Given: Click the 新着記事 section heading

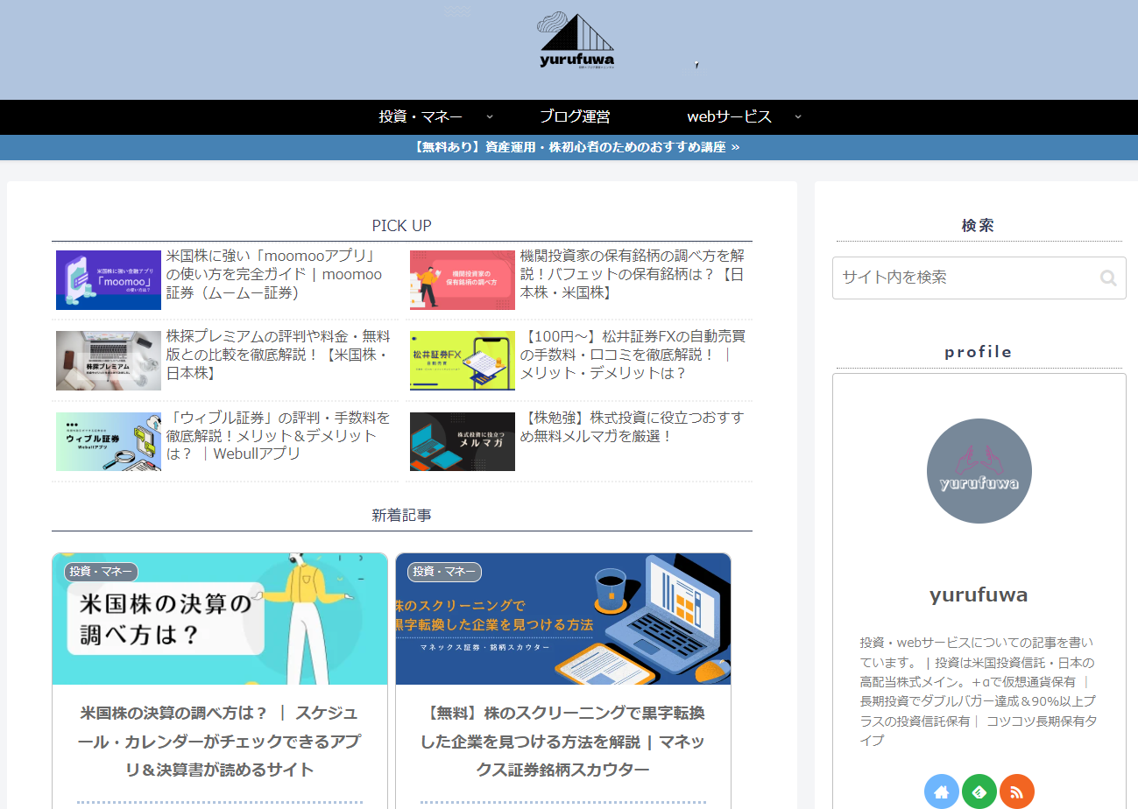Looking at the screenshot, I should click(x=402, y=516).
